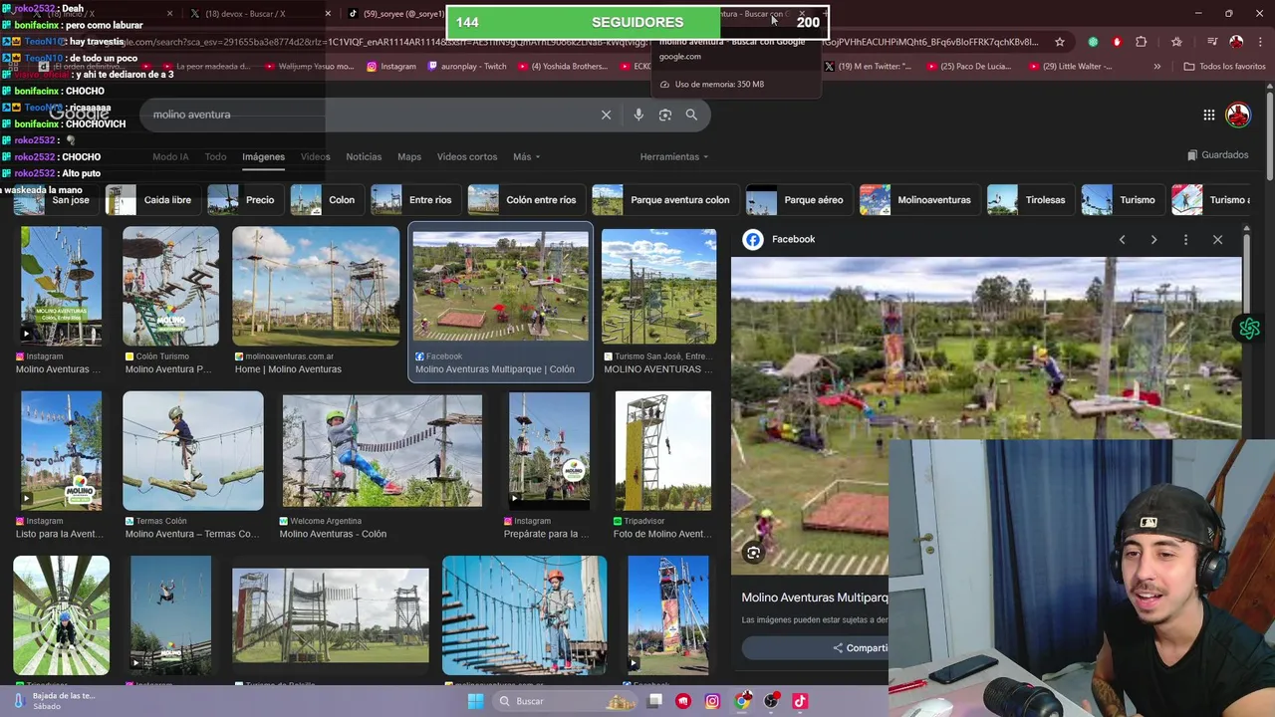
Task: Click the molino aventura search field
Action: (369, 115)
